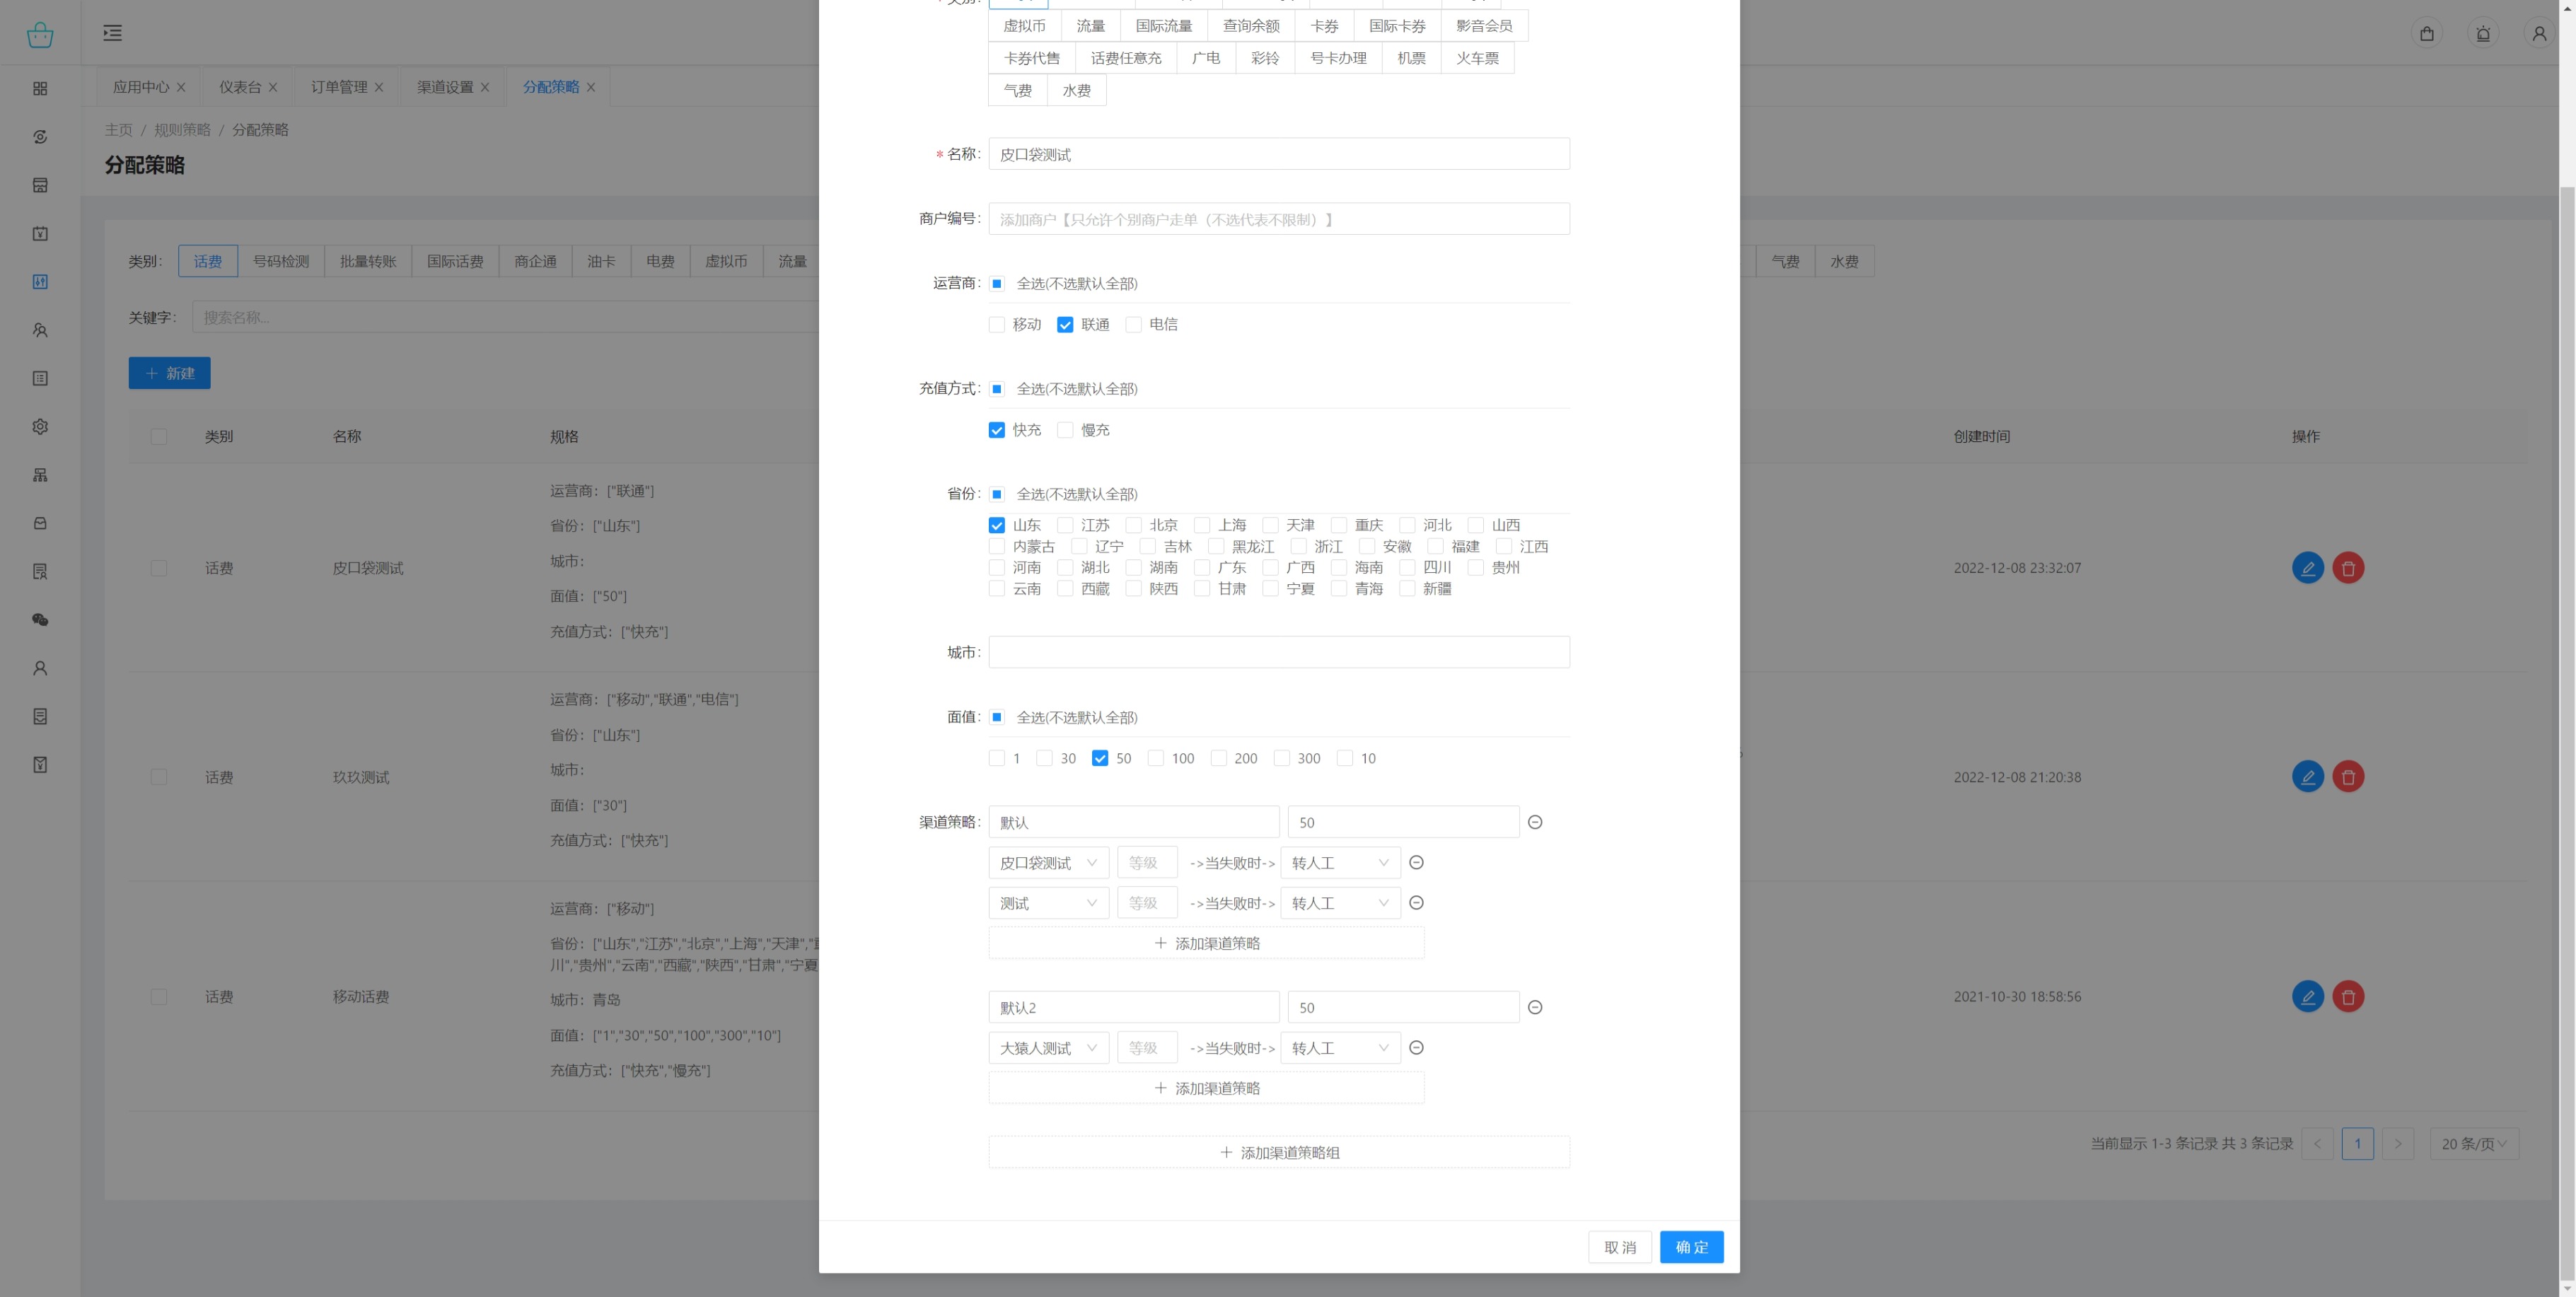The image size is (2576, 1297).
Task: Open the notification bell icon in the header
Action: (2483, 34)
